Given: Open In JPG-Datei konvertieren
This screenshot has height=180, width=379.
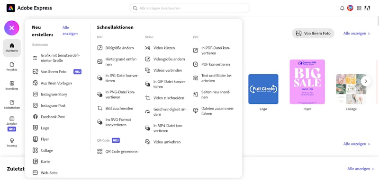Looking at the screenshot, I should [x=118, y=78].
